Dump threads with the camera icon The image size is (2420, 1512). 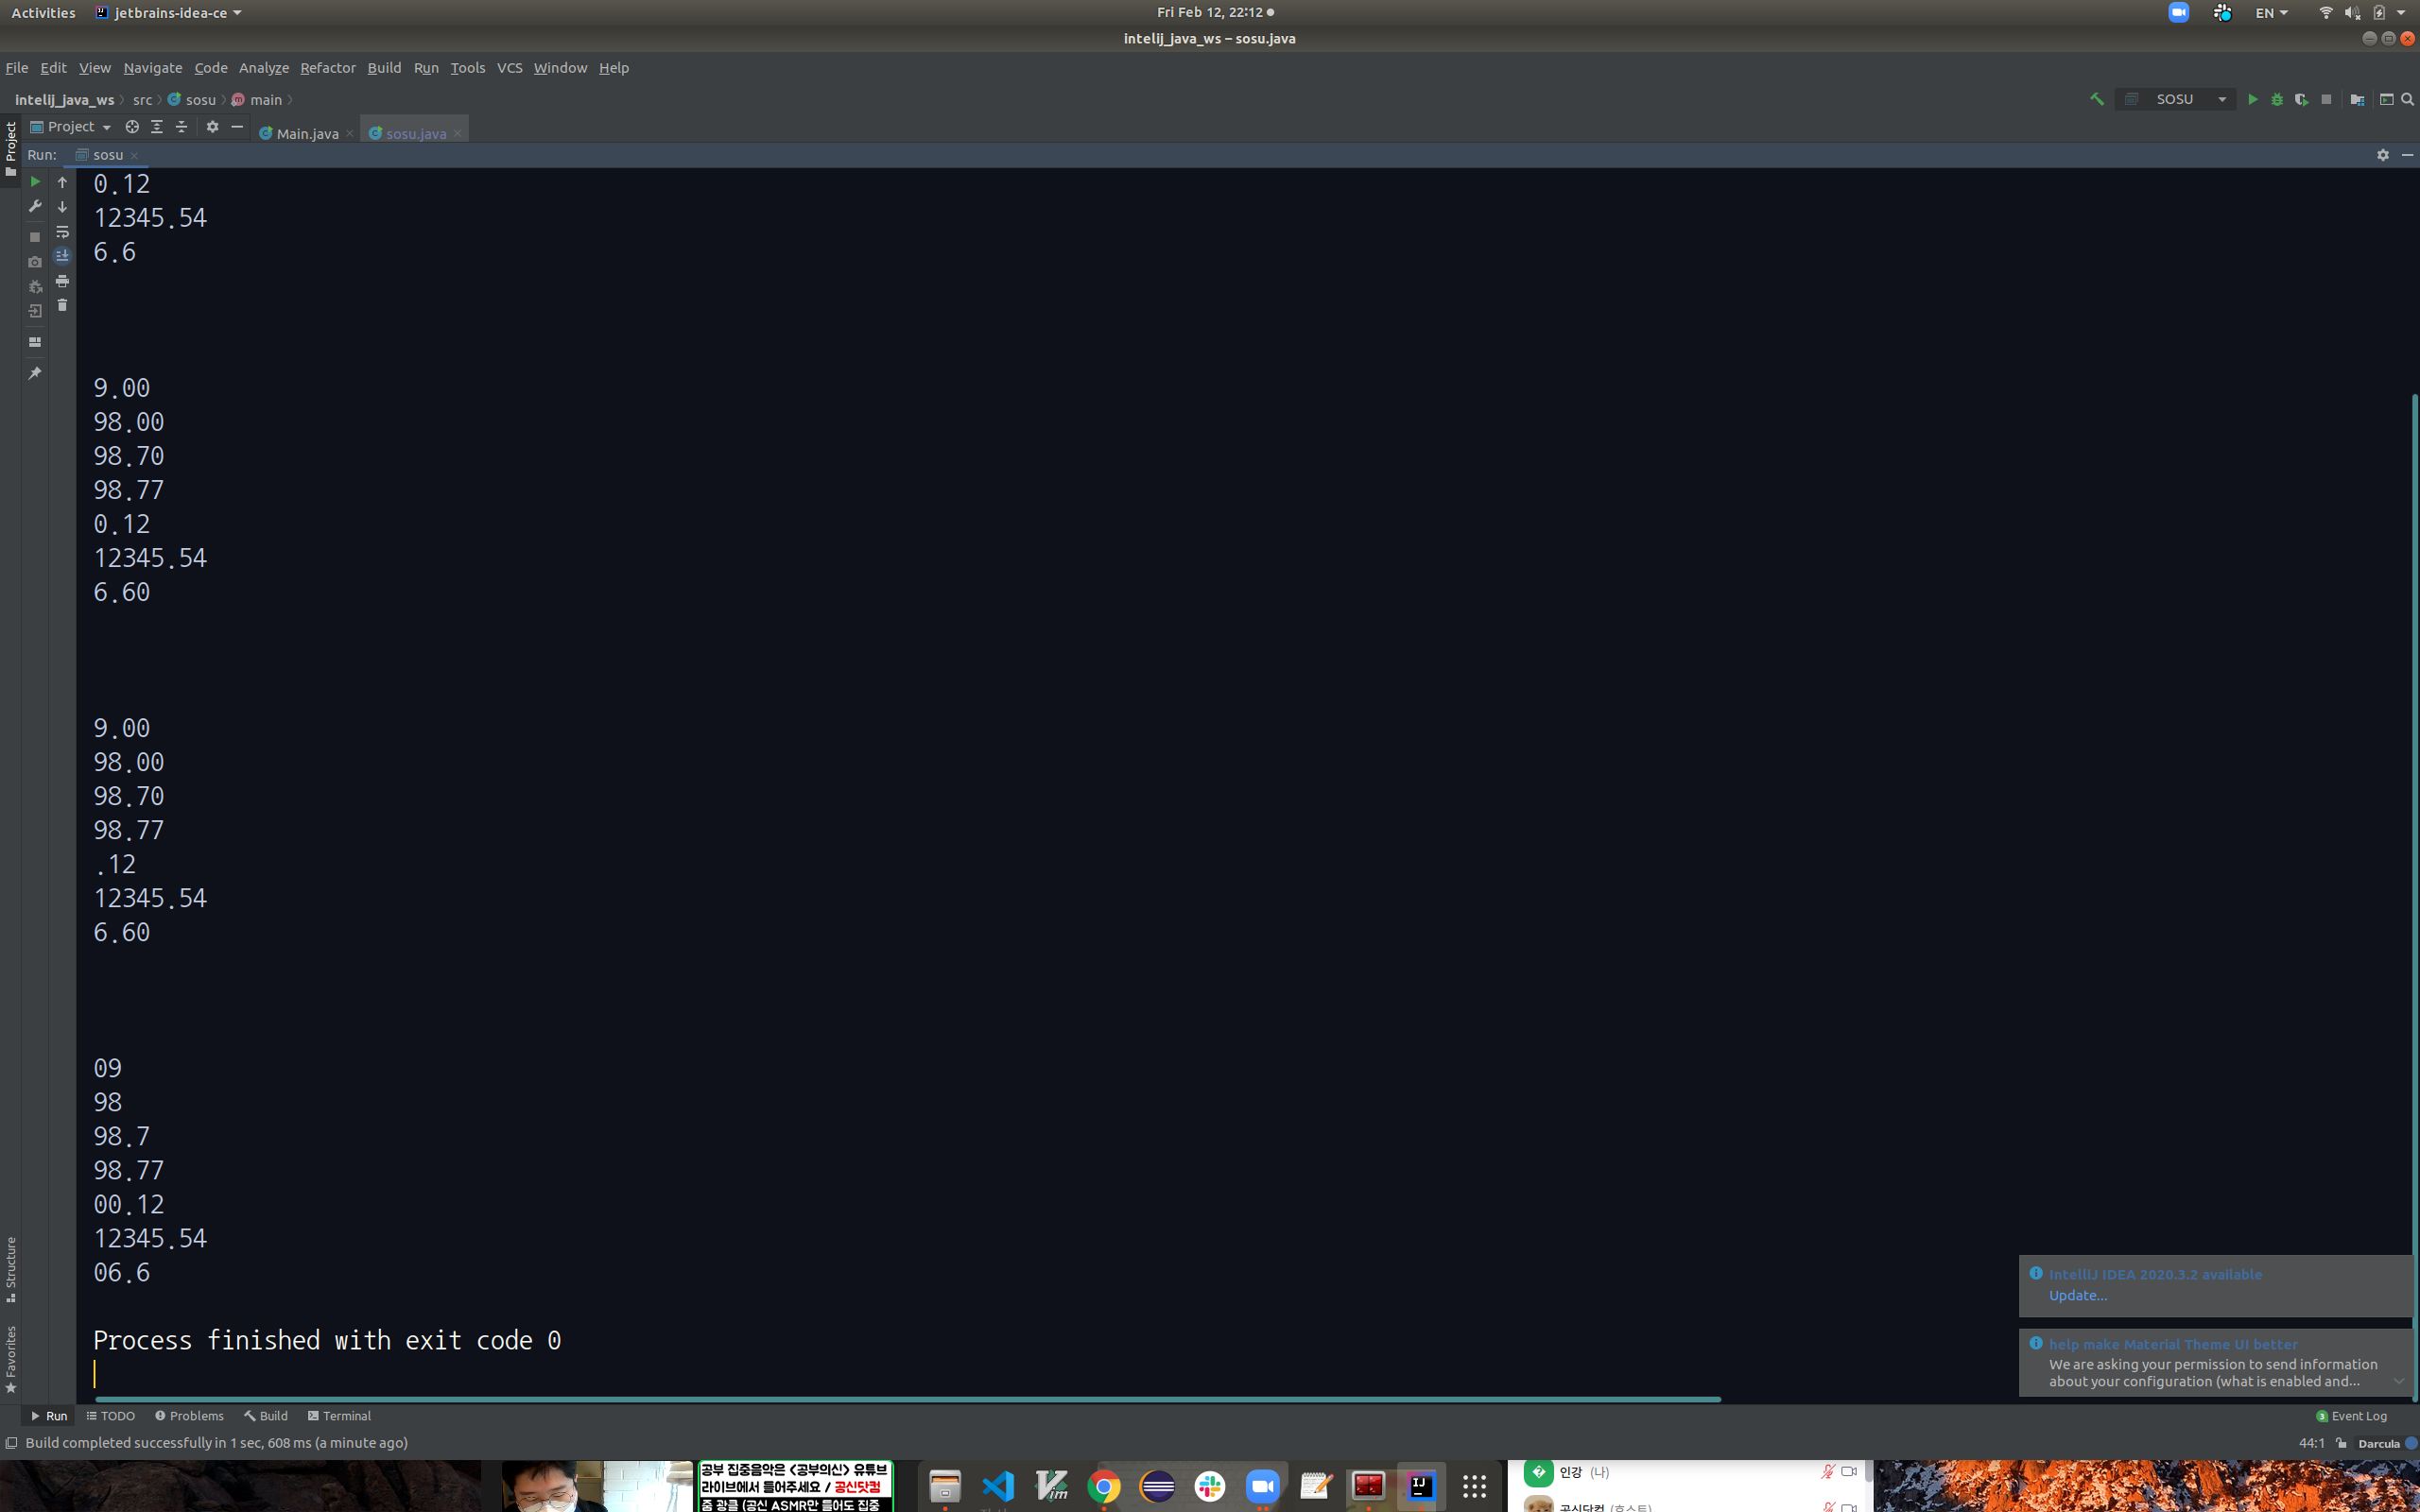click(x=35, y=262)
